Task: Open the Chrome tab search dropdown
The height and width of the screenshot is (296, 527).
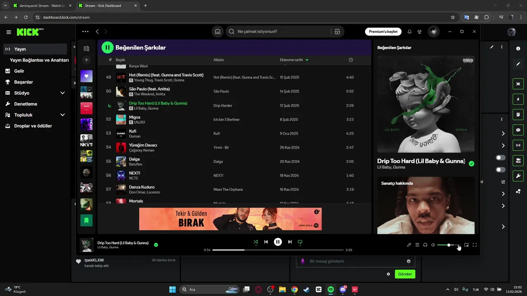Action: click(x=5, y=6)
